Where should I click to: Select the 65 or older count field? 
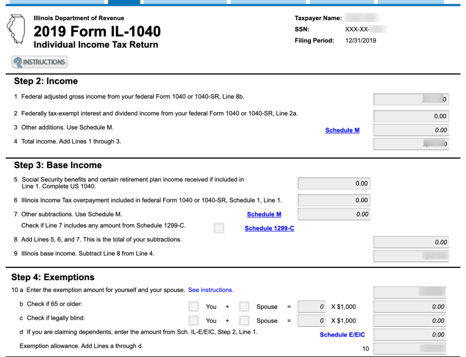coord(312,306)
